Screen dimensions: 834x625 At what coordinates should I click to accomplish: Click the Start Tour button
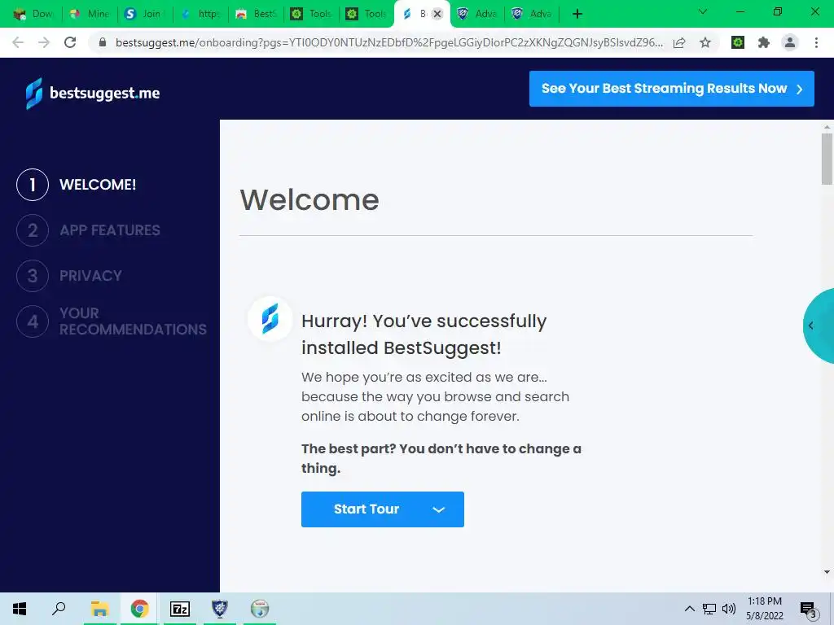tap(383, 509)
